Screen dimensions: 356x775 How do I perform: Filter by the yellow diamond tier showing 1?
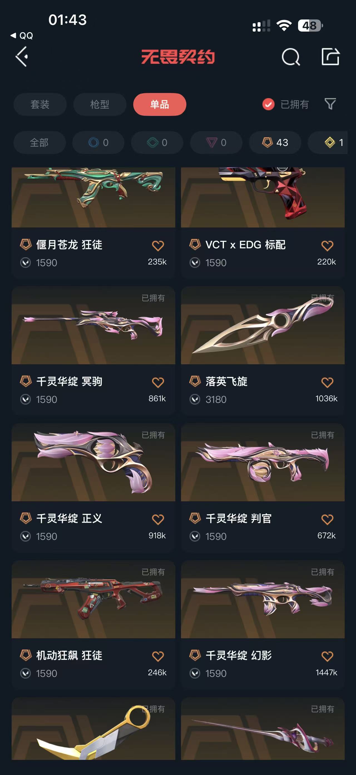click(x=328, y=142)
